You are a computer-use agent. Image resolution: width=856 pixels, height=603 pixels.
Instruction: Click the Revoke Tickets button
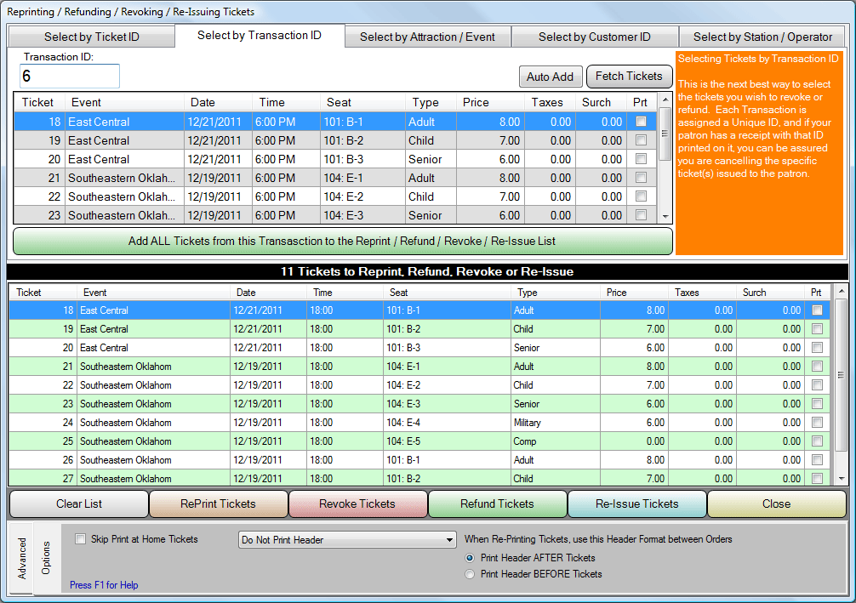point(357,503)
